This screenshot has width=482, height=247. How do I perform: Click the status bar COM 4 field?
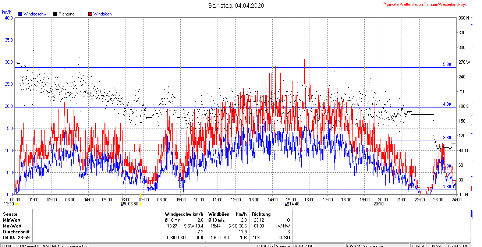click(x=417, y=246)
